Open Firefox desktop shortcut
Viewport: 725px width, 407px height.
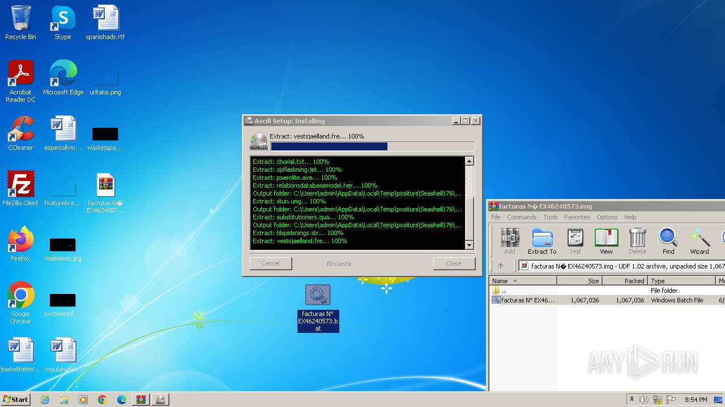coord(20,244)
